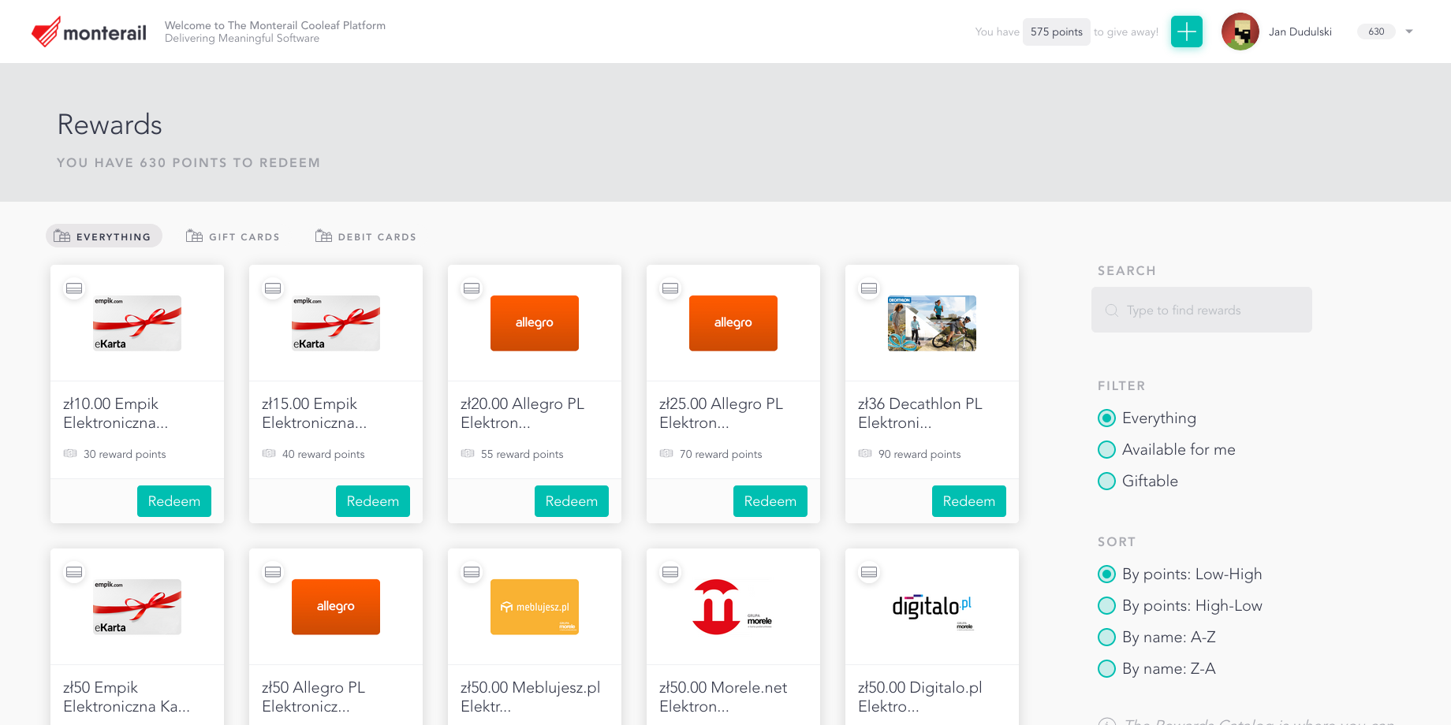Click the 630 points badge
The image size is (1451, 725).
tap(1376, 32)
